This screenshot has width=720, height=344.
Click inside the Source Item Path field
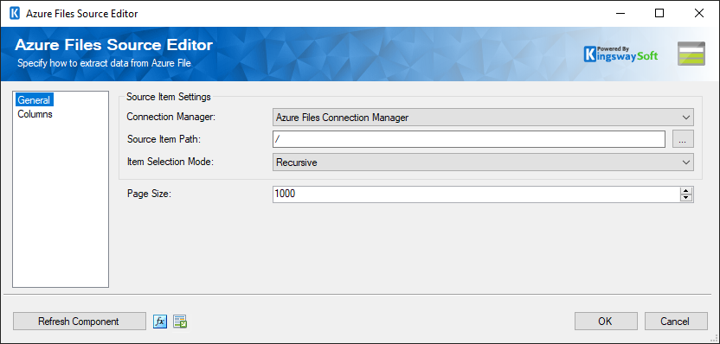(x=469, y=139)
